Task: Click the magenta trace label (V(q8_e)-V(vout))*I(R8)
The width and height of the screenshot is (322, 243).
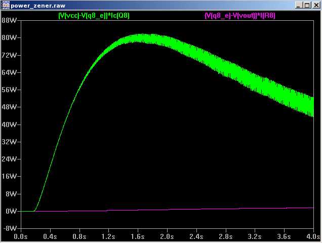Action: coord(240,16)
